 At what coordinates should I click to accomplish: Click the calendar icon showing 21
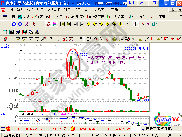[5, 31]
